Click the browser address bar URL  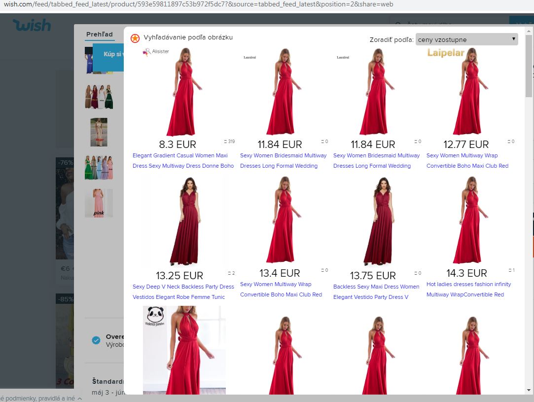point(197,4)
